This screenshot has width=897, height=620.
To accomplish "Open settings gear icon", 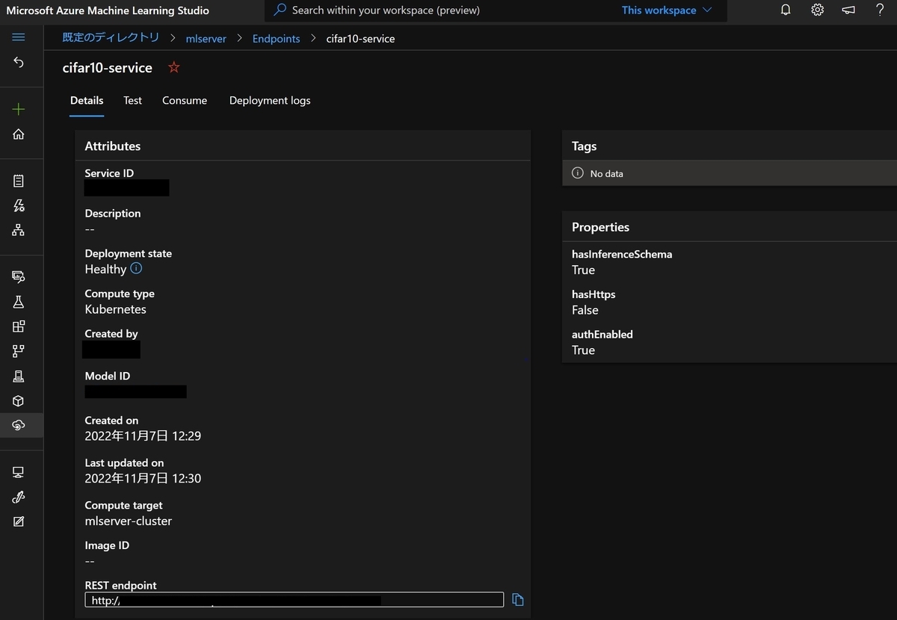I will click(818, 10).
